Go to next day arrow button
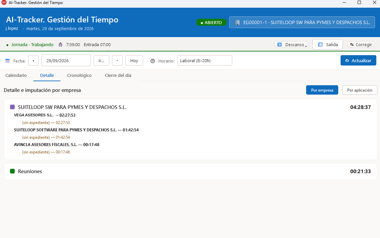Viewport: 380px width, 238px height. (x=117, y=61)
